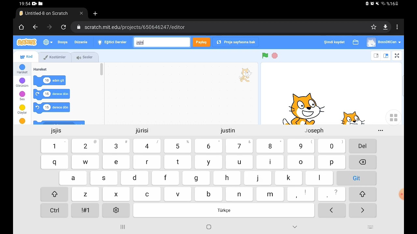Expand more keyboard suggestions
This screenshot has width=417, height=234.
click(381, 130)
